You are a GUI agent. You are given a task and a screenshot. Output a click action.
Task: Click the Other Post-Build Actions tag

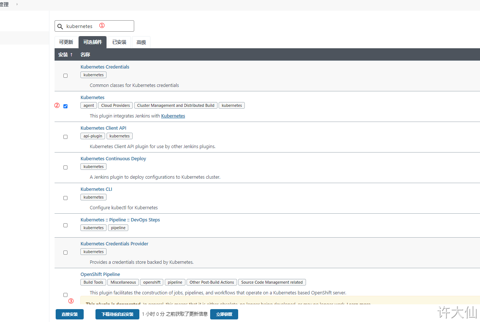tap(212, 282)
